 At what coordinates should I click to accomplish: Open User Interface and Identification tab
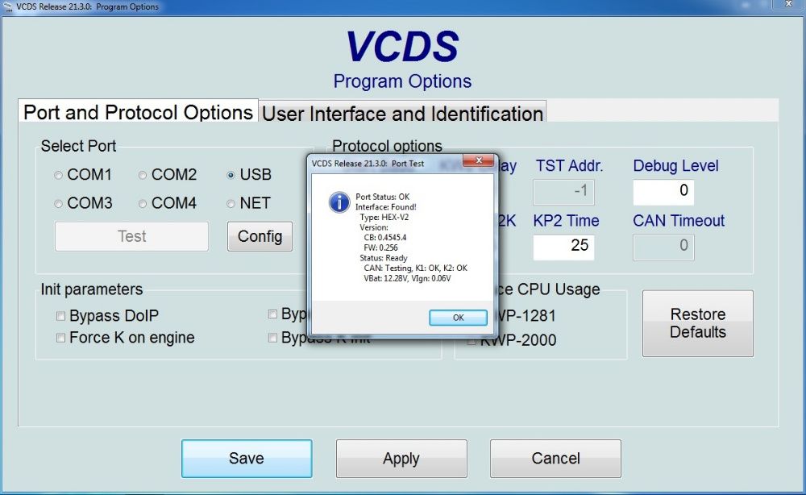pyautogui.click(x=402, y=113)
